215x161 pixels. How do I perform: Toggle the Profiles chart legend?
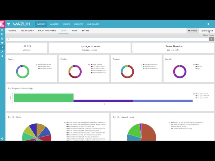click(x=89, y=65)
